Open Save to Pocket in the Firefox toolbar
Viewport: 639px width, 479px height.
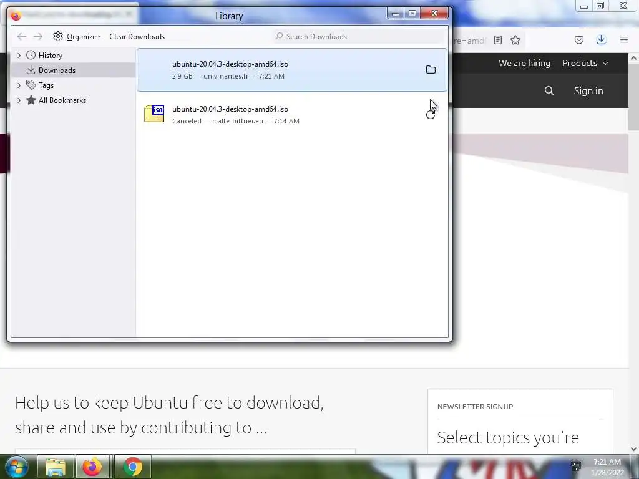tap(579, 40)
